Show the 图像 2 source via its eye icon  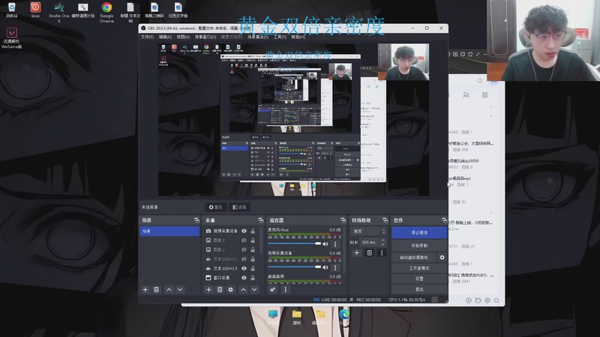[244, 249]
